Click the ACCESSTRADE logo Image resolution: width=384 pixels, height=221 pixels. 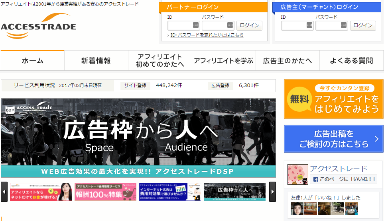point(38,26)
